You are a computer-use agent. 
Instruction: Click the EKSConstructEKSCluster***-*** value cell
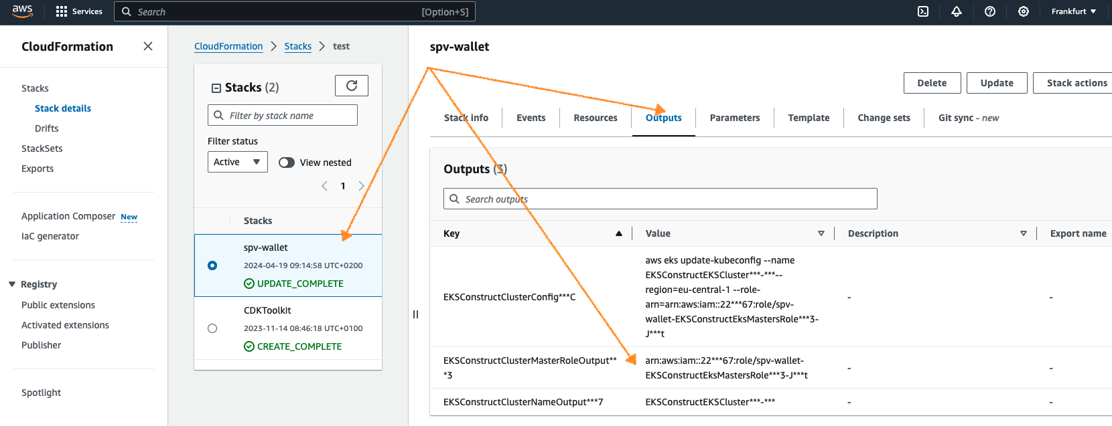[x=710, y=402]
